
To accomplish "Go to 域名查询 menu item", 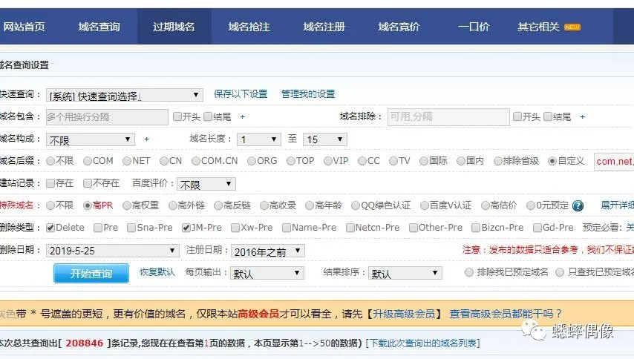I will click(x=99, y=27).
